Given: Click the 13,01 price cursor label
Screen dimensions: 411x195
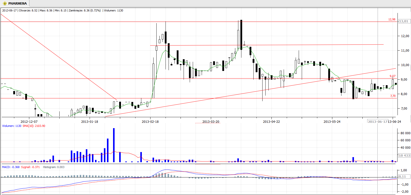Looking at the screenshot, I should click(404, 21).
